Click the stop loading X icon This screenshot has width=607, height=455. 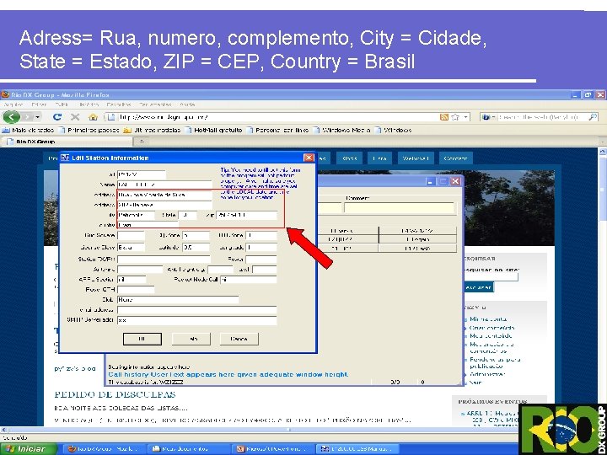[x=75, y=117]
